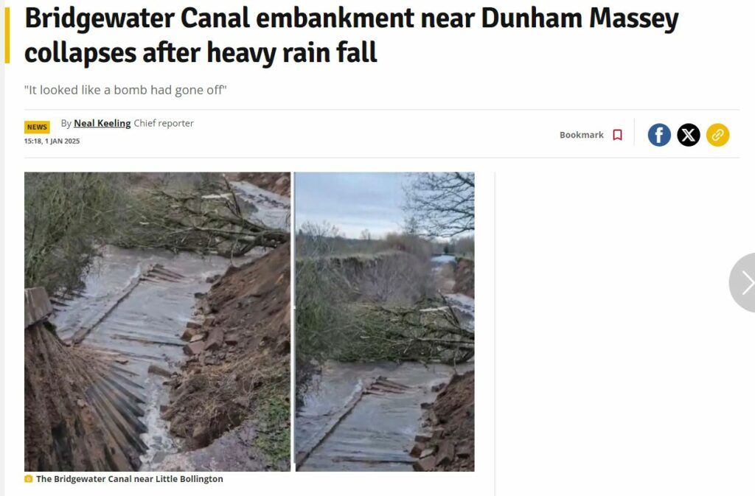The width and height of the screenshot is (755, 496).
Task: Open the left photo of the collapsed embankment
Action: pyautogui.click(x=158, y=321)
